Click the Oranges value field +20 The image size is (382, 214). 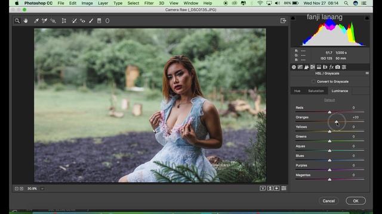356,117
